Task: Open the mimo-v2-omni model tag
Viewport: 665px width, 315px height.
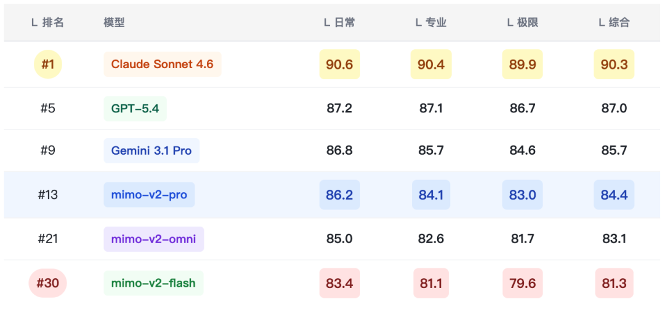Action: [153, 239]
